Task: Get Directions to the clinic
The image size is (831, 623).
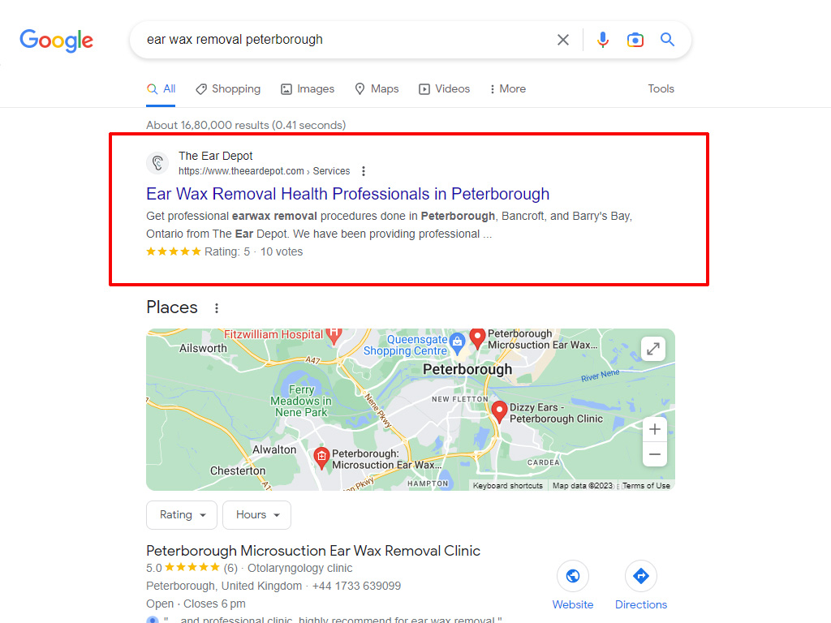Action: point(641,586)
